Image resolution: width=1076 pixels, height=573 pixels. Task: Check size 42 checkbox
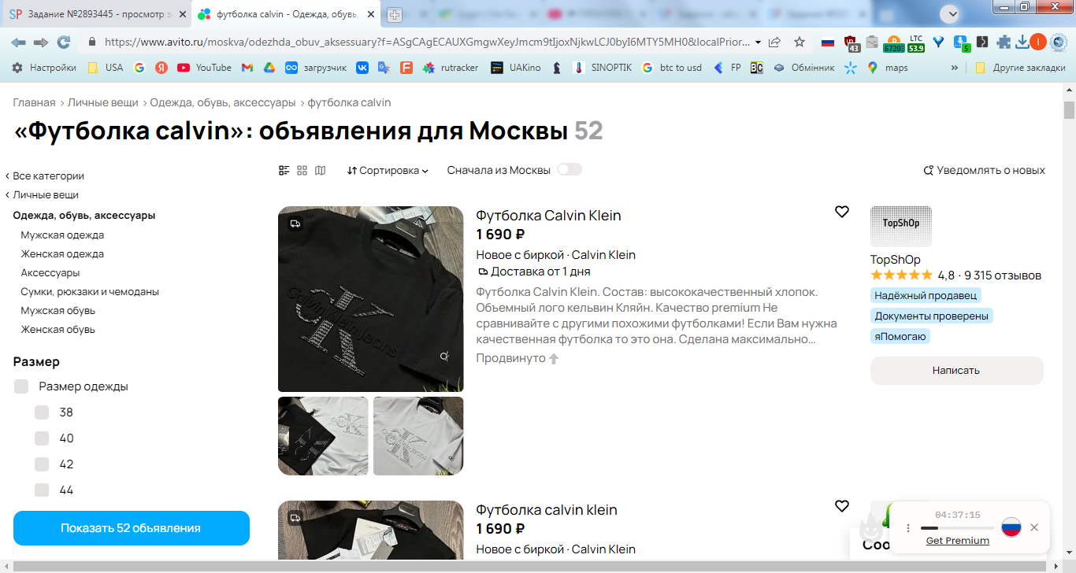click(x=42, y=464)
